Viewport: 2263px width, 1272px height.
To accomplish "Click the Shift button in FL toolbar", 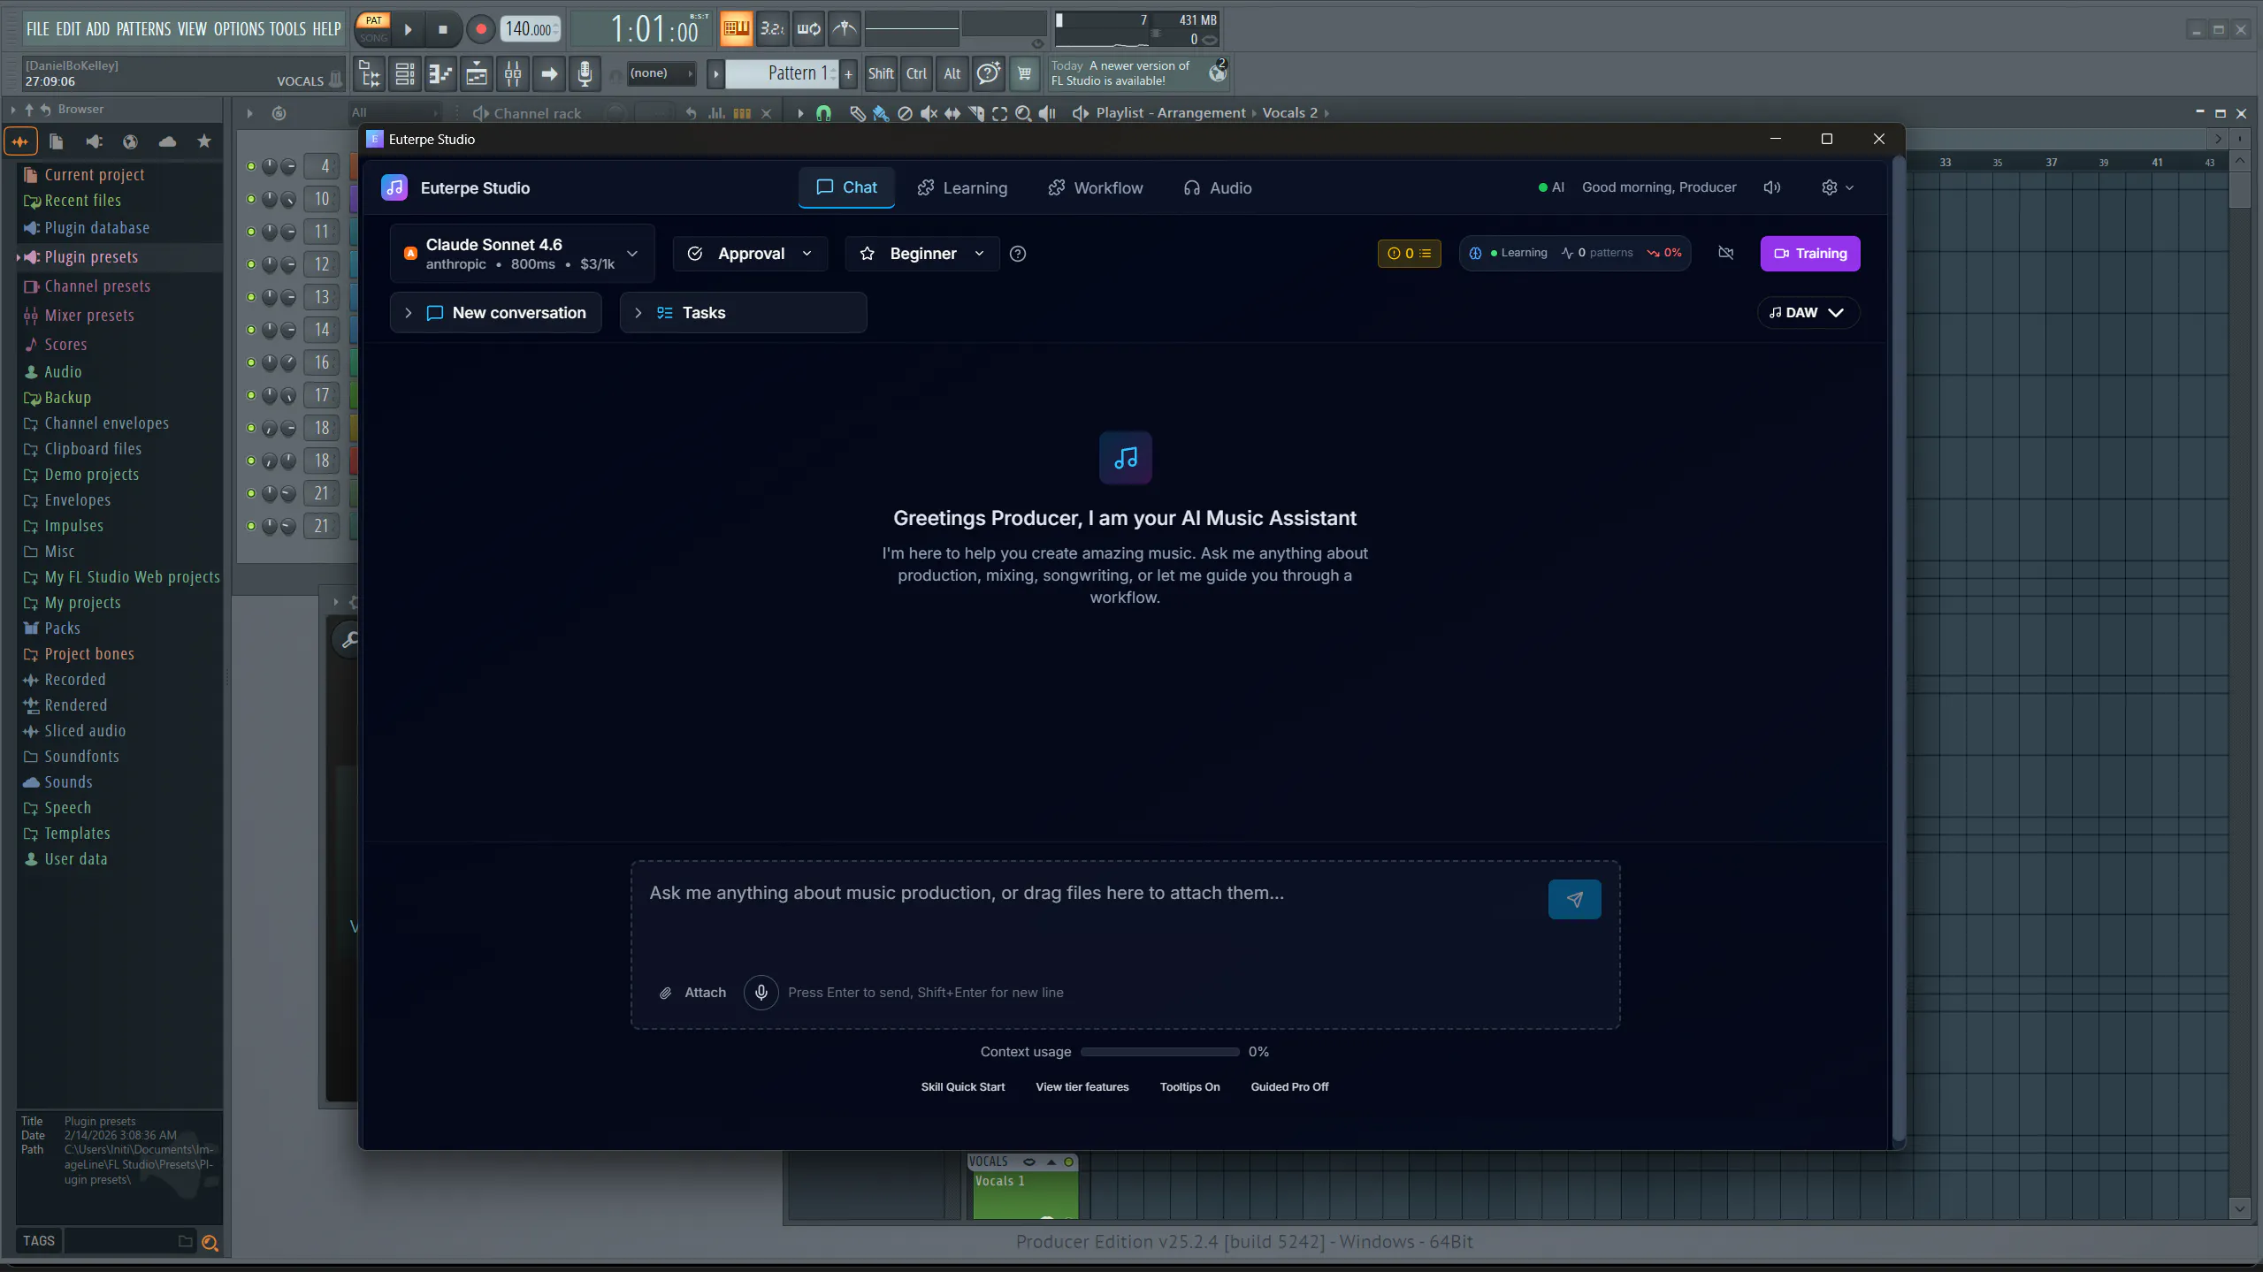I will pyautogui.click(x=881, y=73).
